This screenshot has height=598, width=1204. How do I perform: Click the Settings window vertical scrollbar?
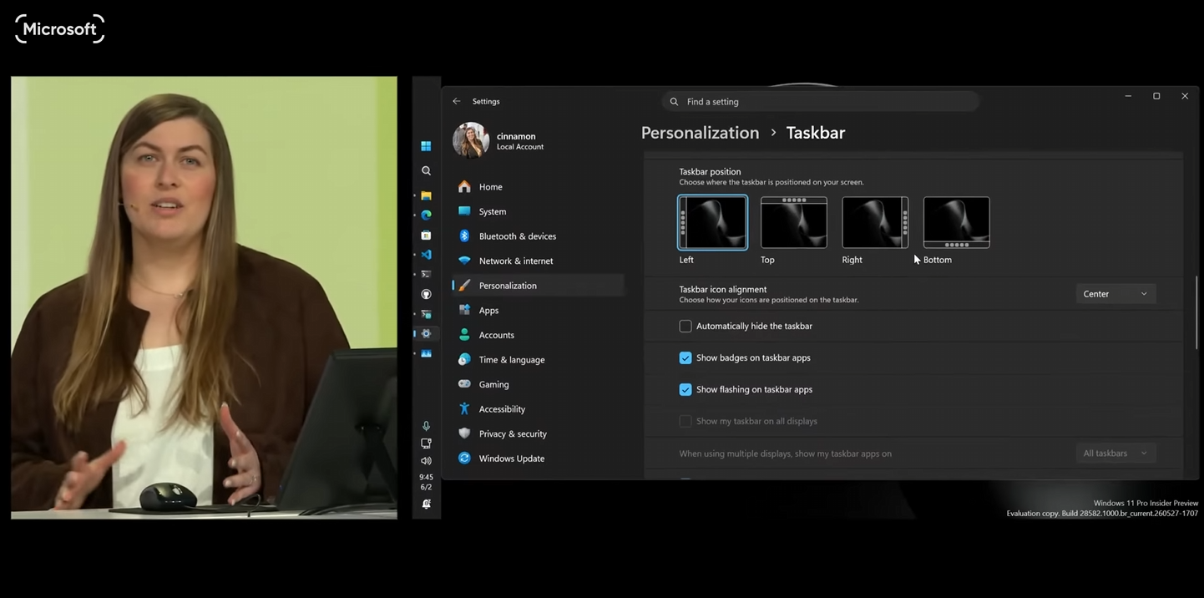(x=1196, y=313)
